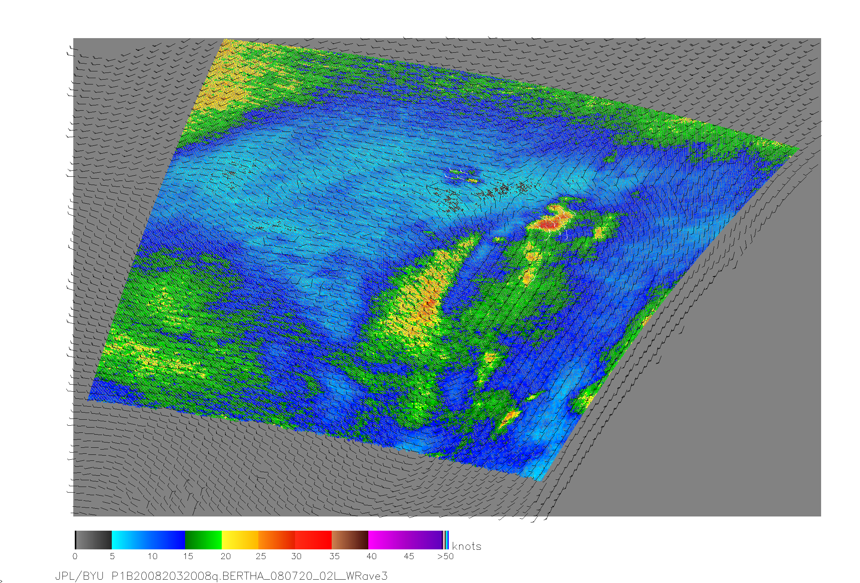Click the "25" tick label under the color bar

(261, 556)
